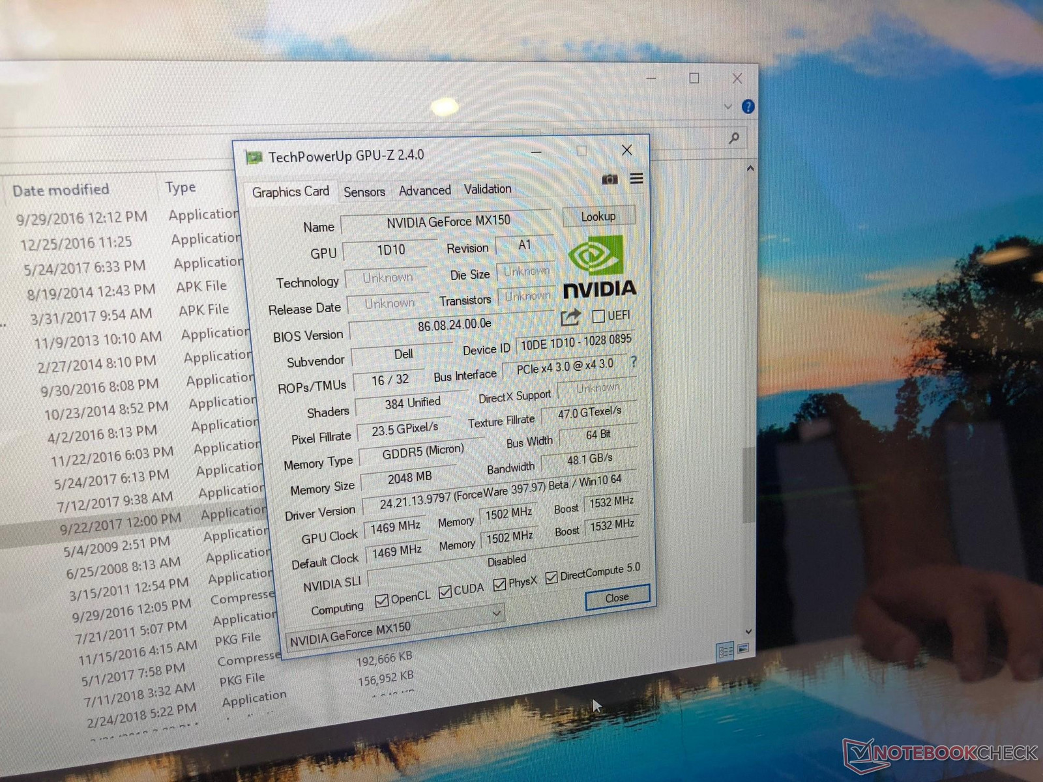Click the Pixel Fillrate 23.5 GPixel/s field

404,429
